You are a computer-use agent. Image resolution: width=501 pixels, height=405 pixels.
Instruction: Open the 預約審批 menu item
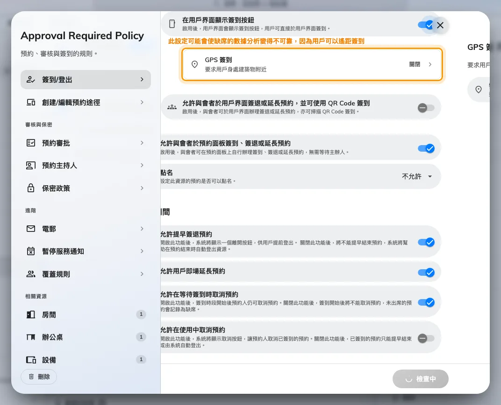[x=86, y=143]
